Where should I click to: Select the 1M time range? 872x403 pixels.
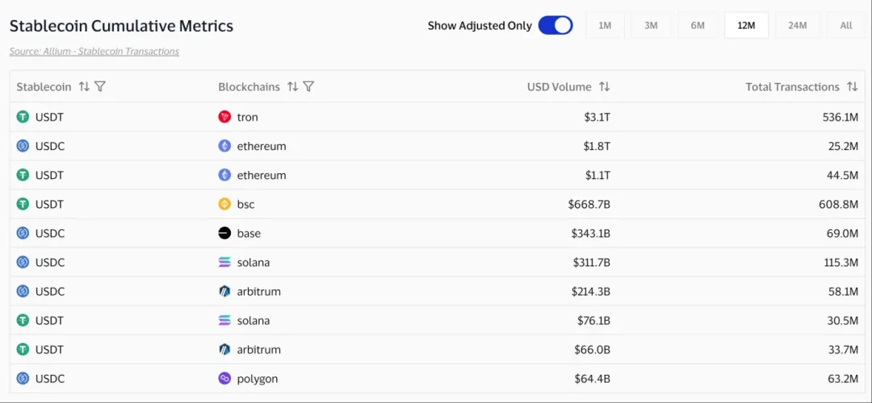point(605,26)
